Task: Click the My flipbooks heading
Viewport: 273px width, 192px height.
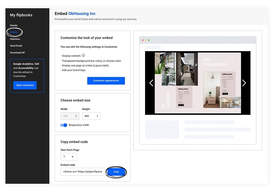Action: 21,15
